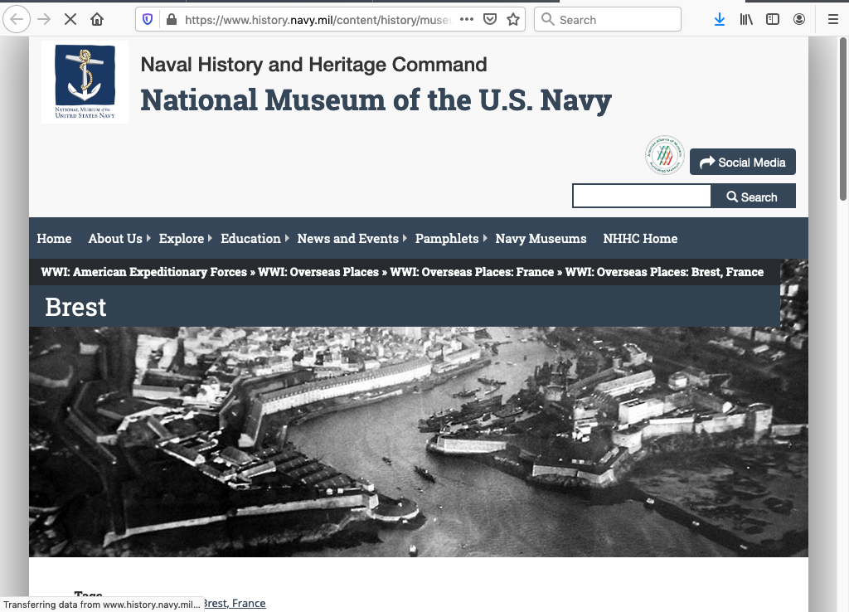Stop page loading with X button
The width and height of the screenshot is (849, 612).
(x=70, y=19)
